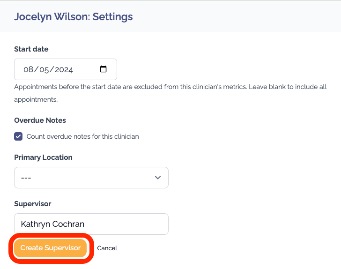Screen dimensions: 341x269
Task: Click the Overdue Notes section heading
Action: pos(40,120)
